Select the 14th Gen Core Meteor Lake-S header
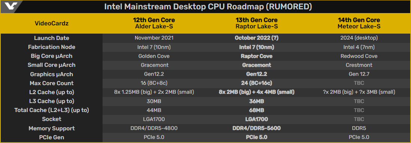This screenshot has height=143, width=411. (x=359, y=23)
